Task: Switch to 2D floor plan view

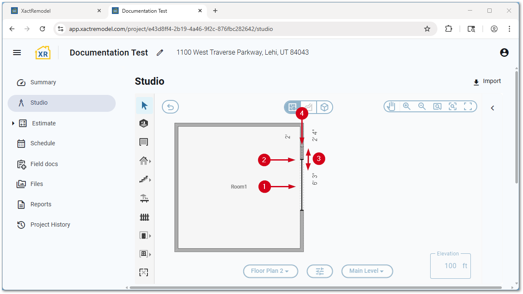Action: 292,107
